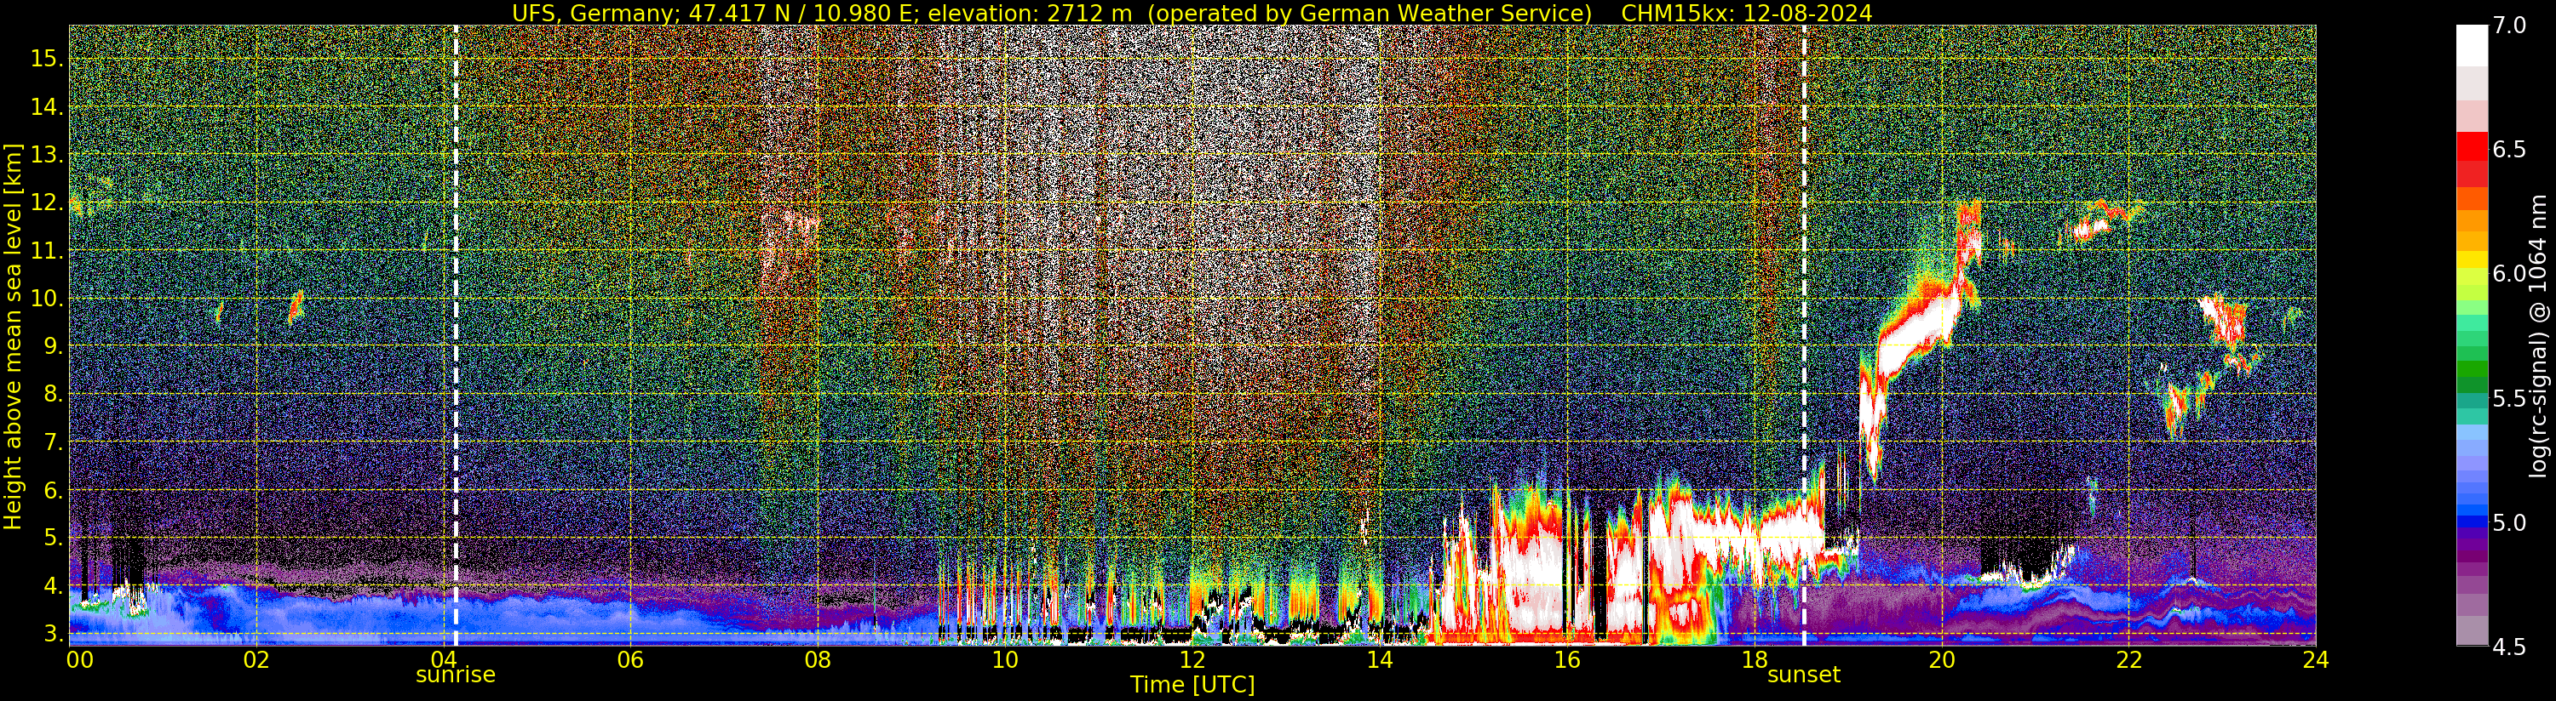2556x701 pixels.
Task: Click the '4.' height tick label
Action: tap(53, 586)
